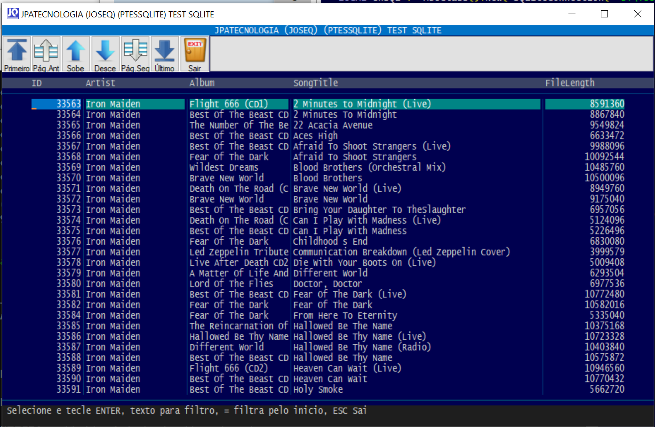
Task: Select song 'Hallowed Be Thy Name (Radio)'
Action: pos(362,347)
